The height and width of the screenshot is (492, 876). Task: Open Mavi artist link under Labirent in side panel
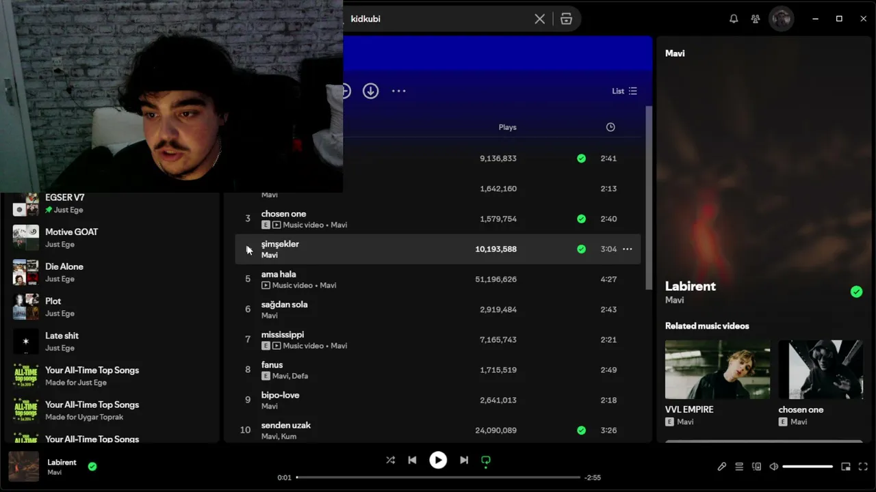click(674, 300)
